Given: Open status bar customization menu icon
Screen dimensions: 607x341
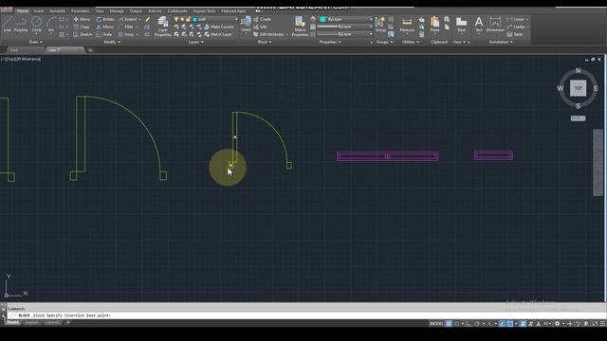Looking at the screenshot, I should pos(602,324).
